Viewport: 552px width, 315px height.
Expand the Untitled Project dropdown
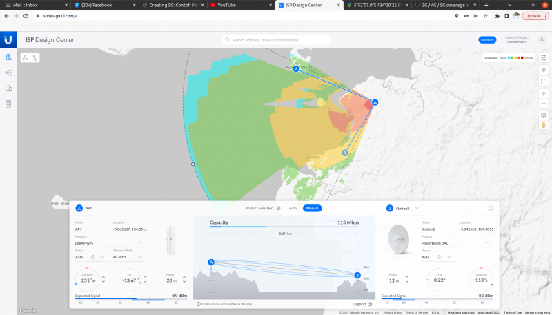click(x=517, y=40)
